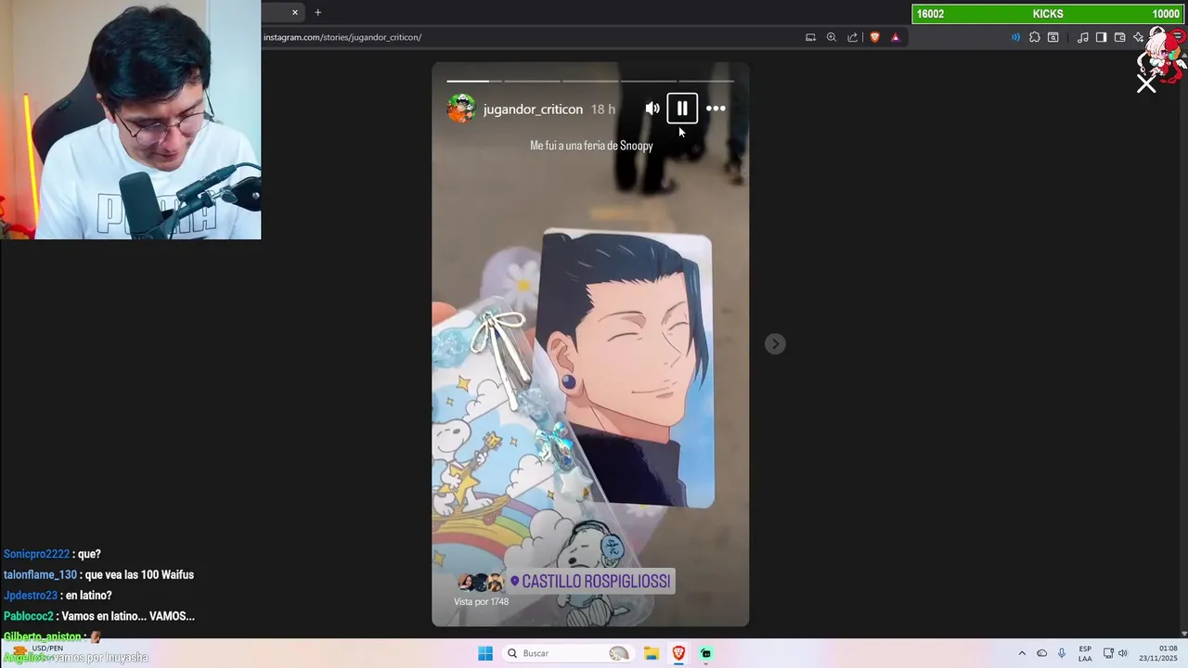Click the cloud icon in system tray
This screenshot has height=668, width=1188.
[1041, 653]
